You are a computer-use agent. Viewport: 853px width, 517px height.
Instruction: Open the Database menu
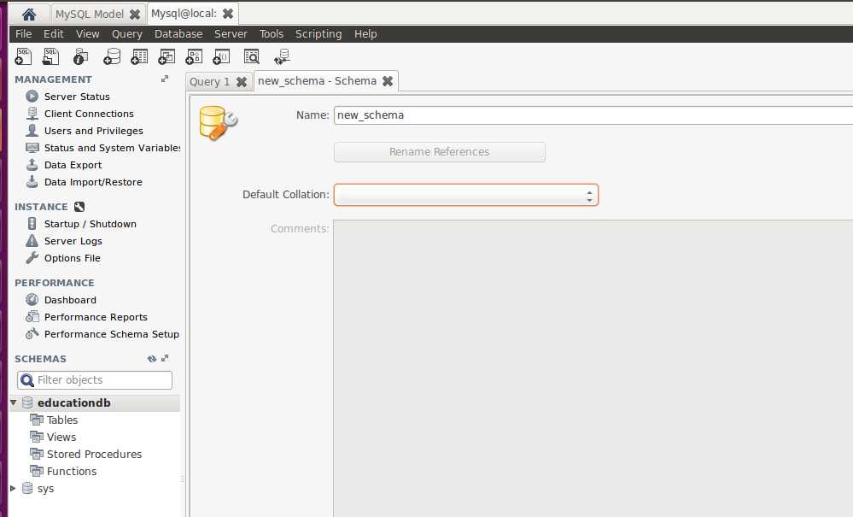coord(178,33)
